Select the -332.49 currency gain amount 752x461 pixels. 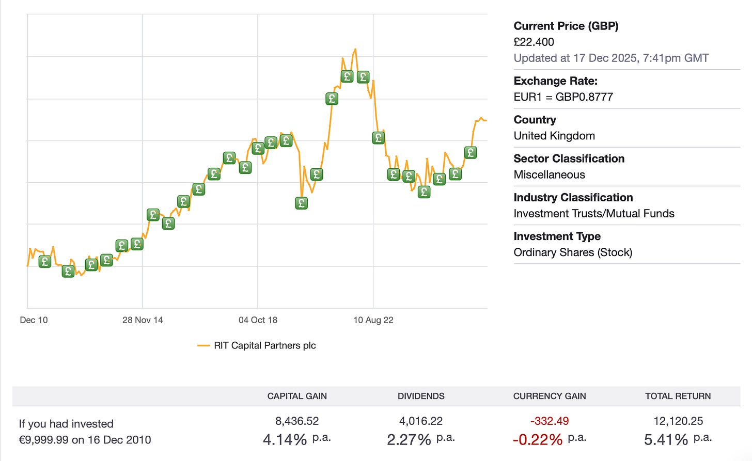pos(550,421)
